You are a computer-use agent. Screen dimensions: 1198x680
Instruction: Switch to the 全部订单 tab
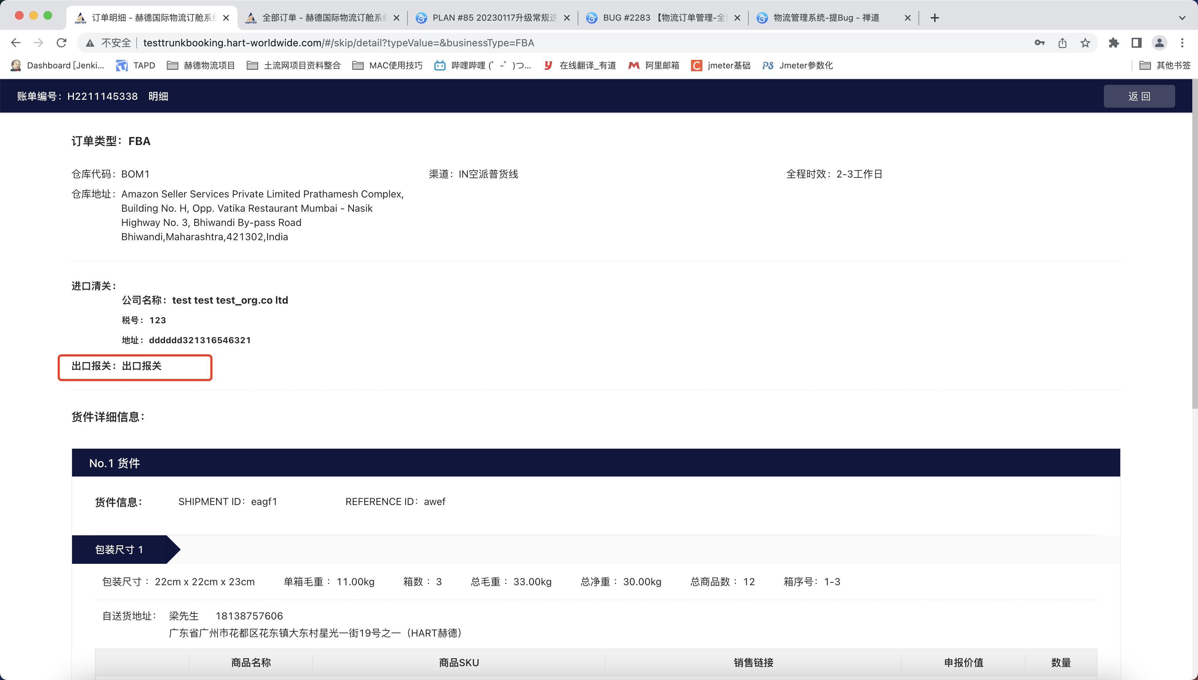(x=322, y=18)
